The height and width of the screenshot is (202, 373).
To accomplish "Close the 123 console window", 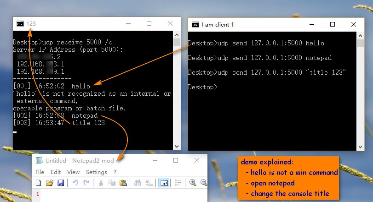I will (x=170, y=23).
